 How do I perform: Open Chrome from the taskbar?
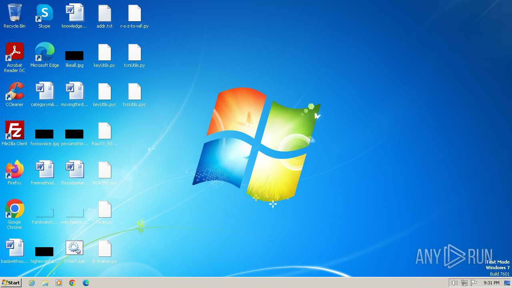coord(72,283)
